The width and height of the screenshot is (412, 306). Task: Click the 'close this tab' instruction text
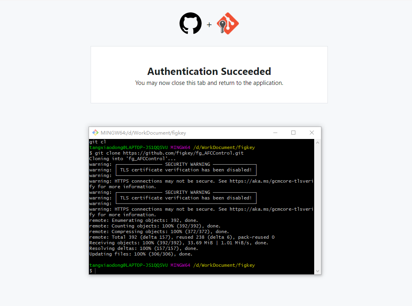pos(192,83)
